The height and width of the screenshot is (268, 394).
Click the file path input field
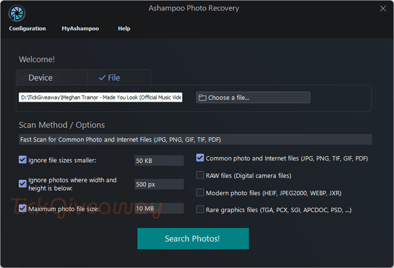[x=100, y=97]
